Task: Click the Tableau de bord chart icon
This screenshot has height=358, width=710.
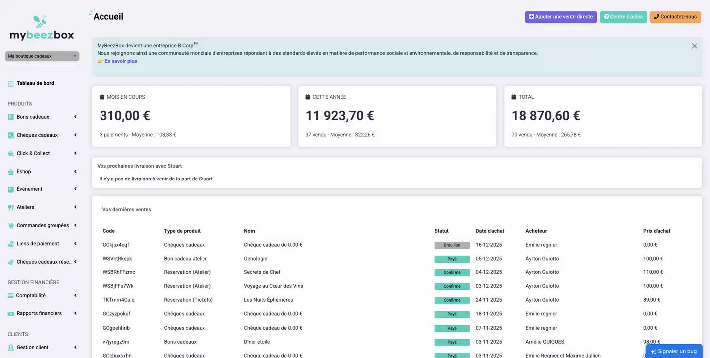Action: click(x=11, y=84)
